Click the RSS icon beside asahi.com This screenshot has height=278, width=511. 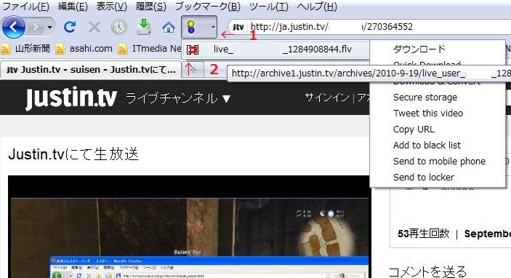60,49
